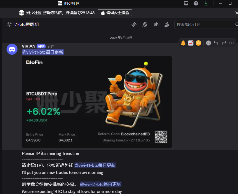Click VIVIAN's Discord avatar
This screenshot has height=194, width=238.
(12, 49)
